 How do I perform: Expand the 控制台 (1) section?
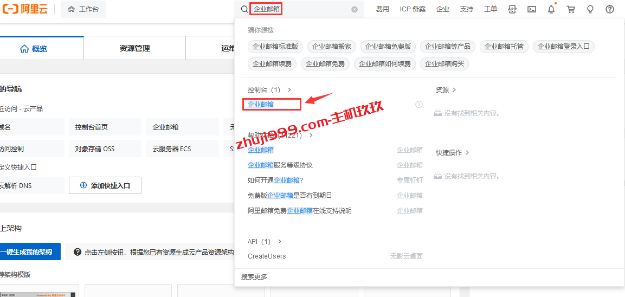click(x=270, y=90)
